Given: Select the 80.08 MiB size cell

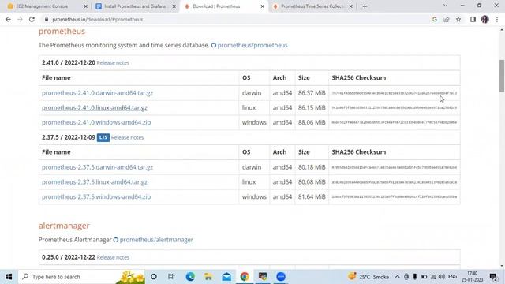Looking at the screenshot, I should pyautogui.click(x=312, y=182).
